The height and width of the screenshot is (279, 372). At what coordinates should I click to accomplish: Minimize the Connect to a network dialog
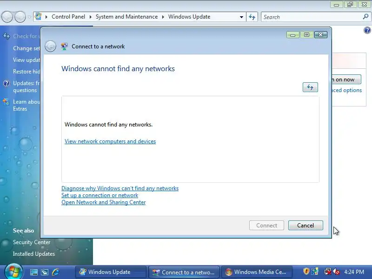click(292, 35)
